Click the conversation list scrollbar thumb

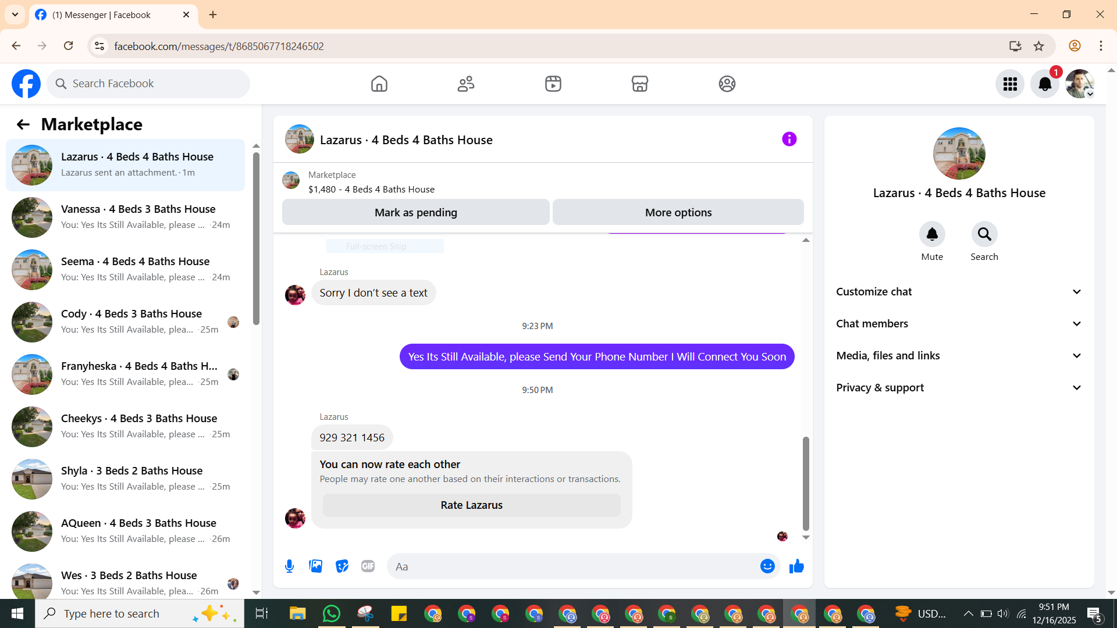(256, 238)
